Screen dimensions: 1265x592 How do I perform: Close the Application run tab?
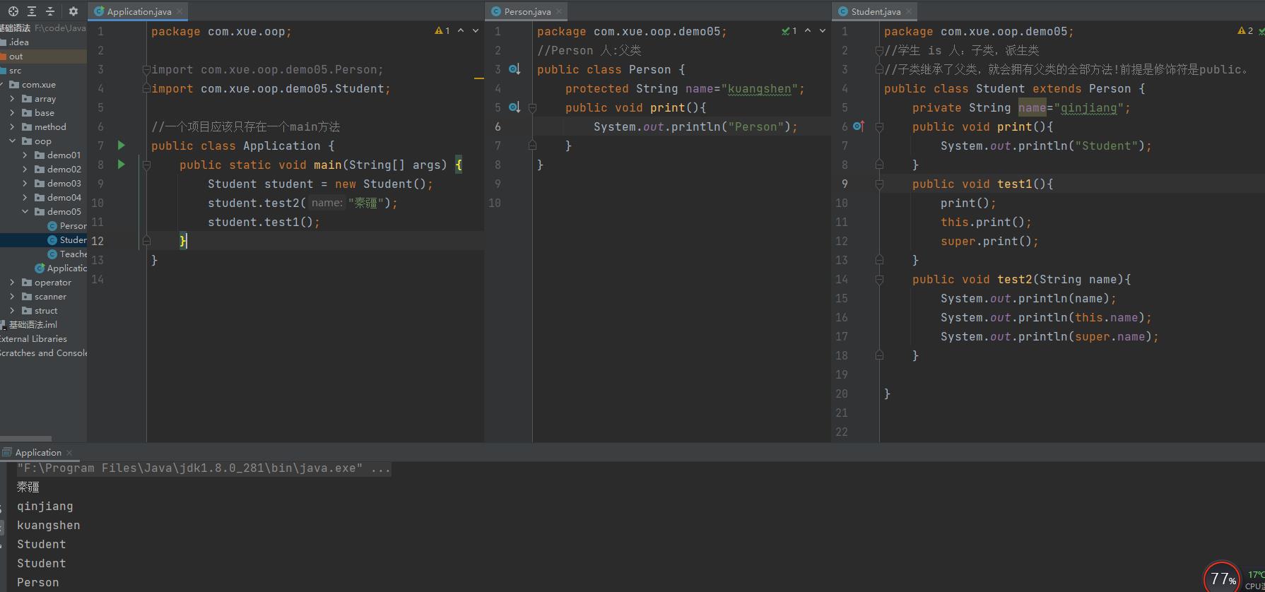pos(69,453)
